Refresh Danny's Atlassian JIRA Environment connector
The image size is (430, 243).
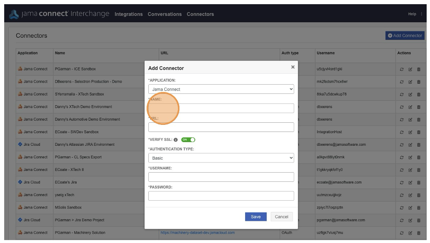[402, 145]
